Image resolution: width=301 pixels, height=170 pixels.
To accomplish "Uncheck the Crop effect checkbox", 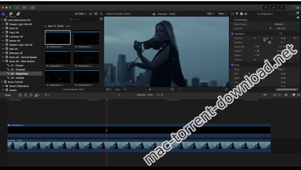I will 232,65.
